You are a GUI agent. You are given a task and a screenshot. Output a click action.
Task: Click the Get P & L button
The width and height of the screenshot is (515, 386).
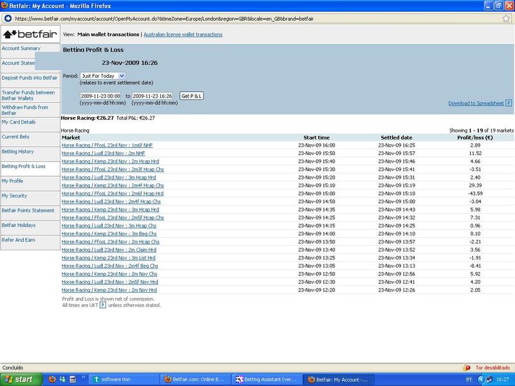point(192,96)
